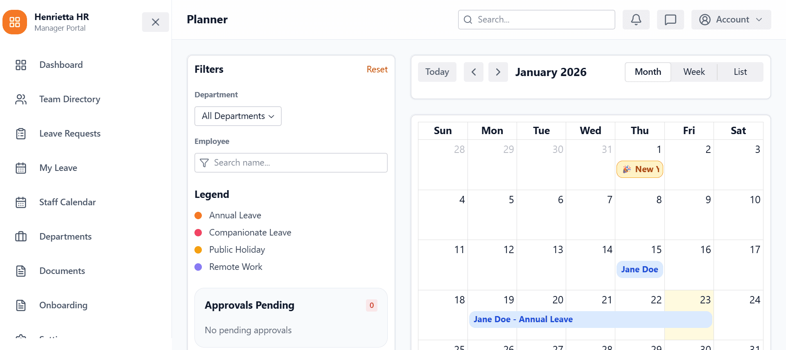Enable the List view
The height and width of the screenshot is (350, 786).
click(740, 72)
